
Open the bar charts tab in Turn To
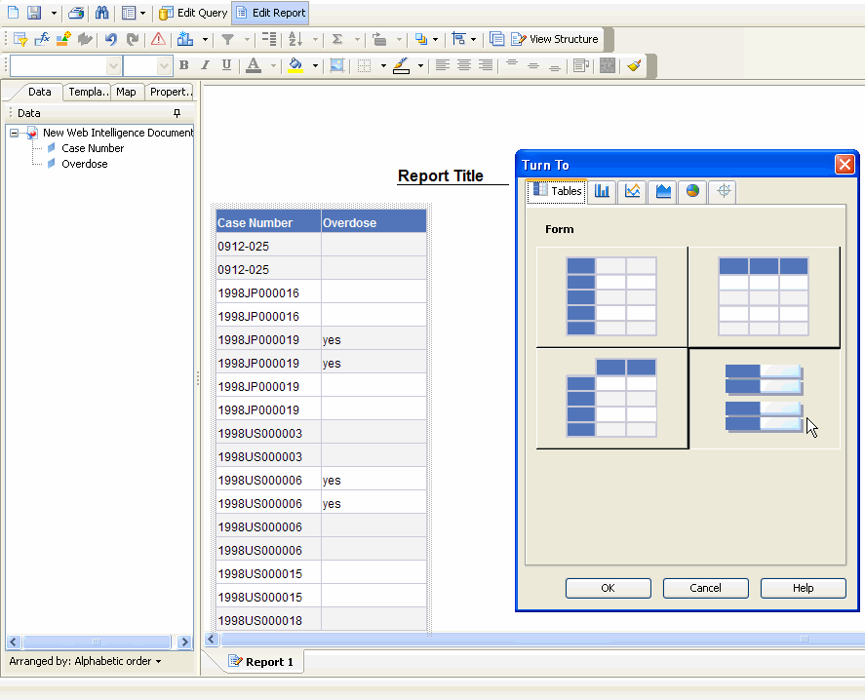point(602,191)
